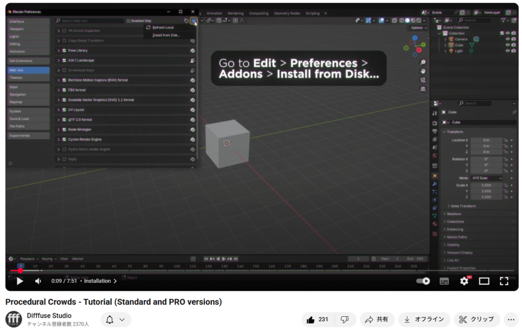
Task: Toggle Node Wrangler add-on checkbox
Action: [x=65, y=130]
